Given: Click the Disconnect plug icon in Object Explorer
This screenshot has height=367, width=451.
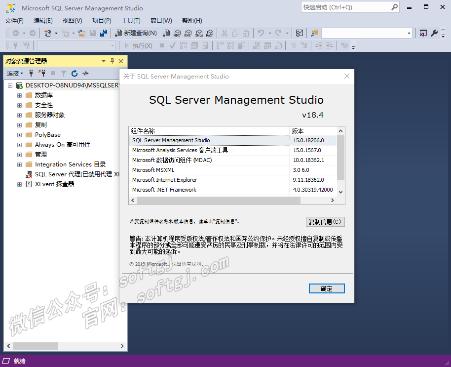Looking at the screenshot, I should (42, 74).
